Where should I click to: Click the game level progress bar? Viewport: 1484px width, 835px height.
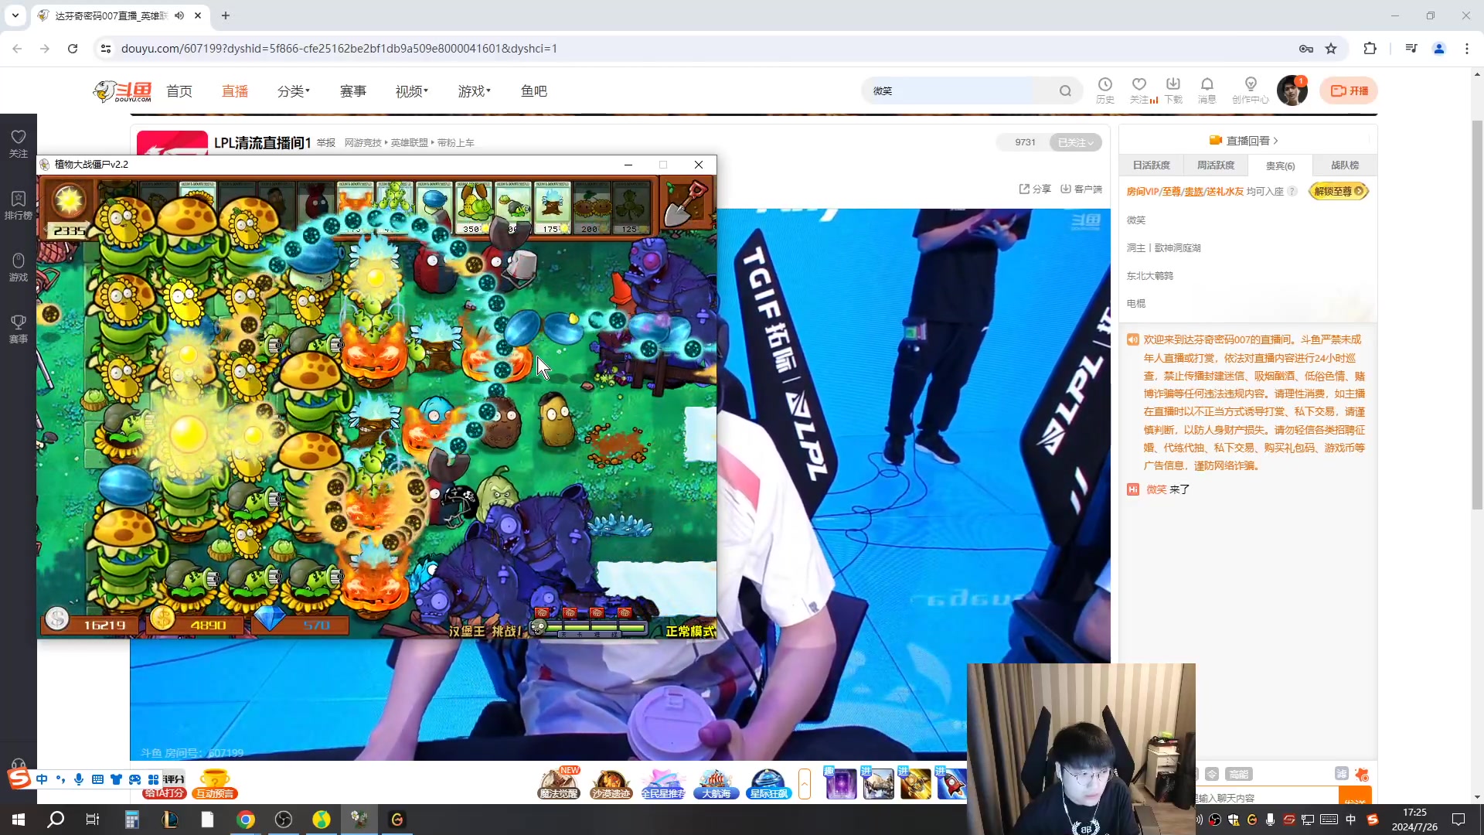pos(593,627)
